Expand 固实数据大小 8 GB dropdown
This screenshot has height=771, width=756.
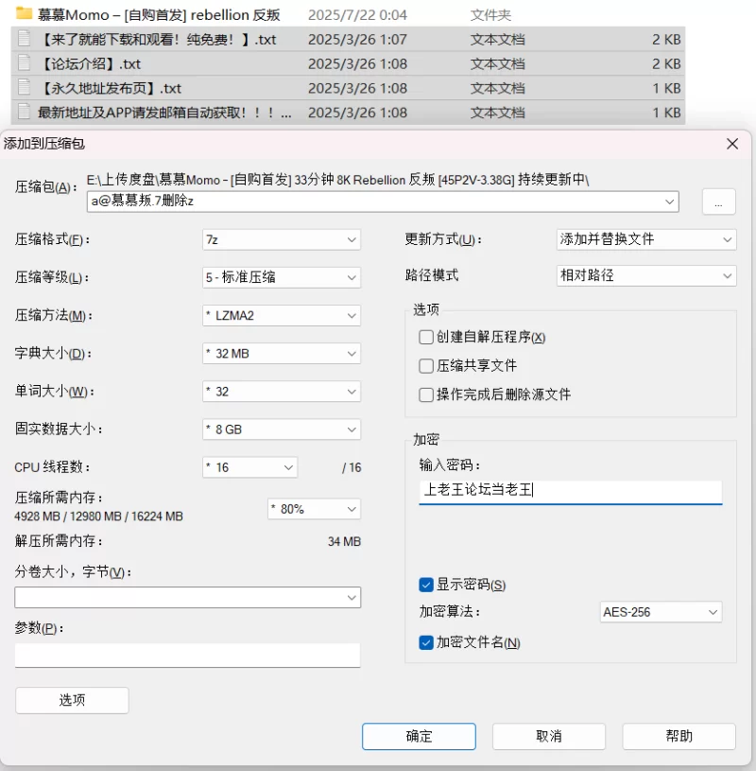tap(282, 429)
